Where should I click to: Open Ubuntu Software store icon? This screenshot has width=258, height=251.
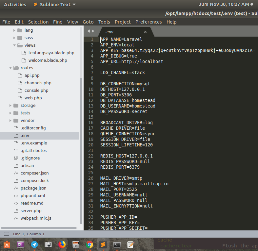click(x=7, y=244)
